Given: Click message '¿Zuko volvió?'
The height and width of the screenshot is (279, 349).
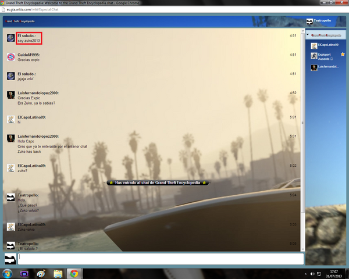Looking at the screenshot, I should [28, 210].
